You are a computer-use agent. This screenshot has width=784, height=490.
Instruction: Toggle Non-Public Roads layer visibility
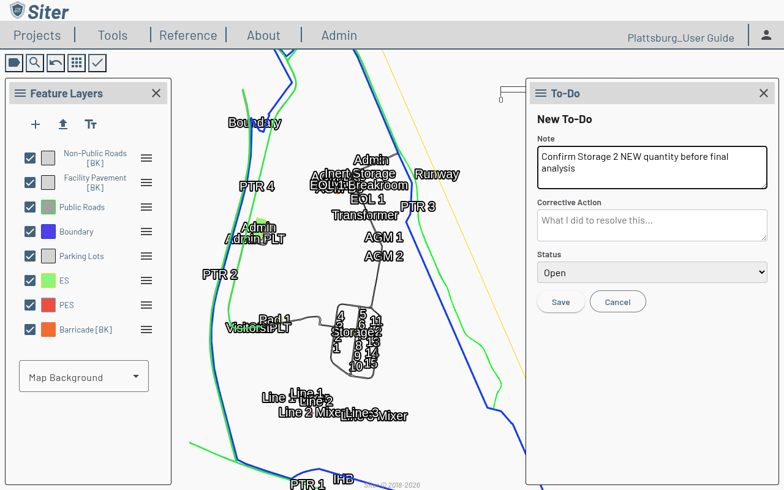[30, 158]
